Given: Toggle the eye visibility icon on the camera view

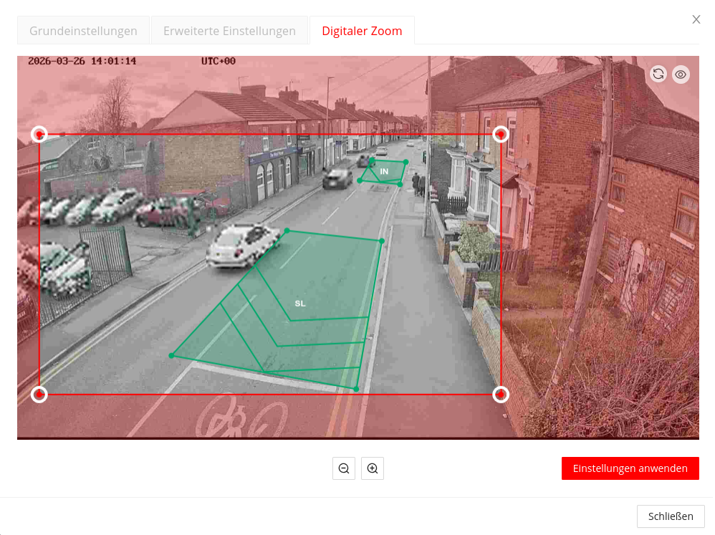Looking at the screenshot, I should pos(681,74).
